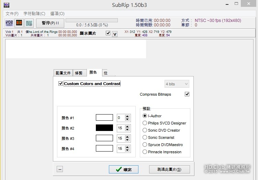The image size is (258, 180).
Task: Maximize the SubRip window
Action: tap(236, 4)
